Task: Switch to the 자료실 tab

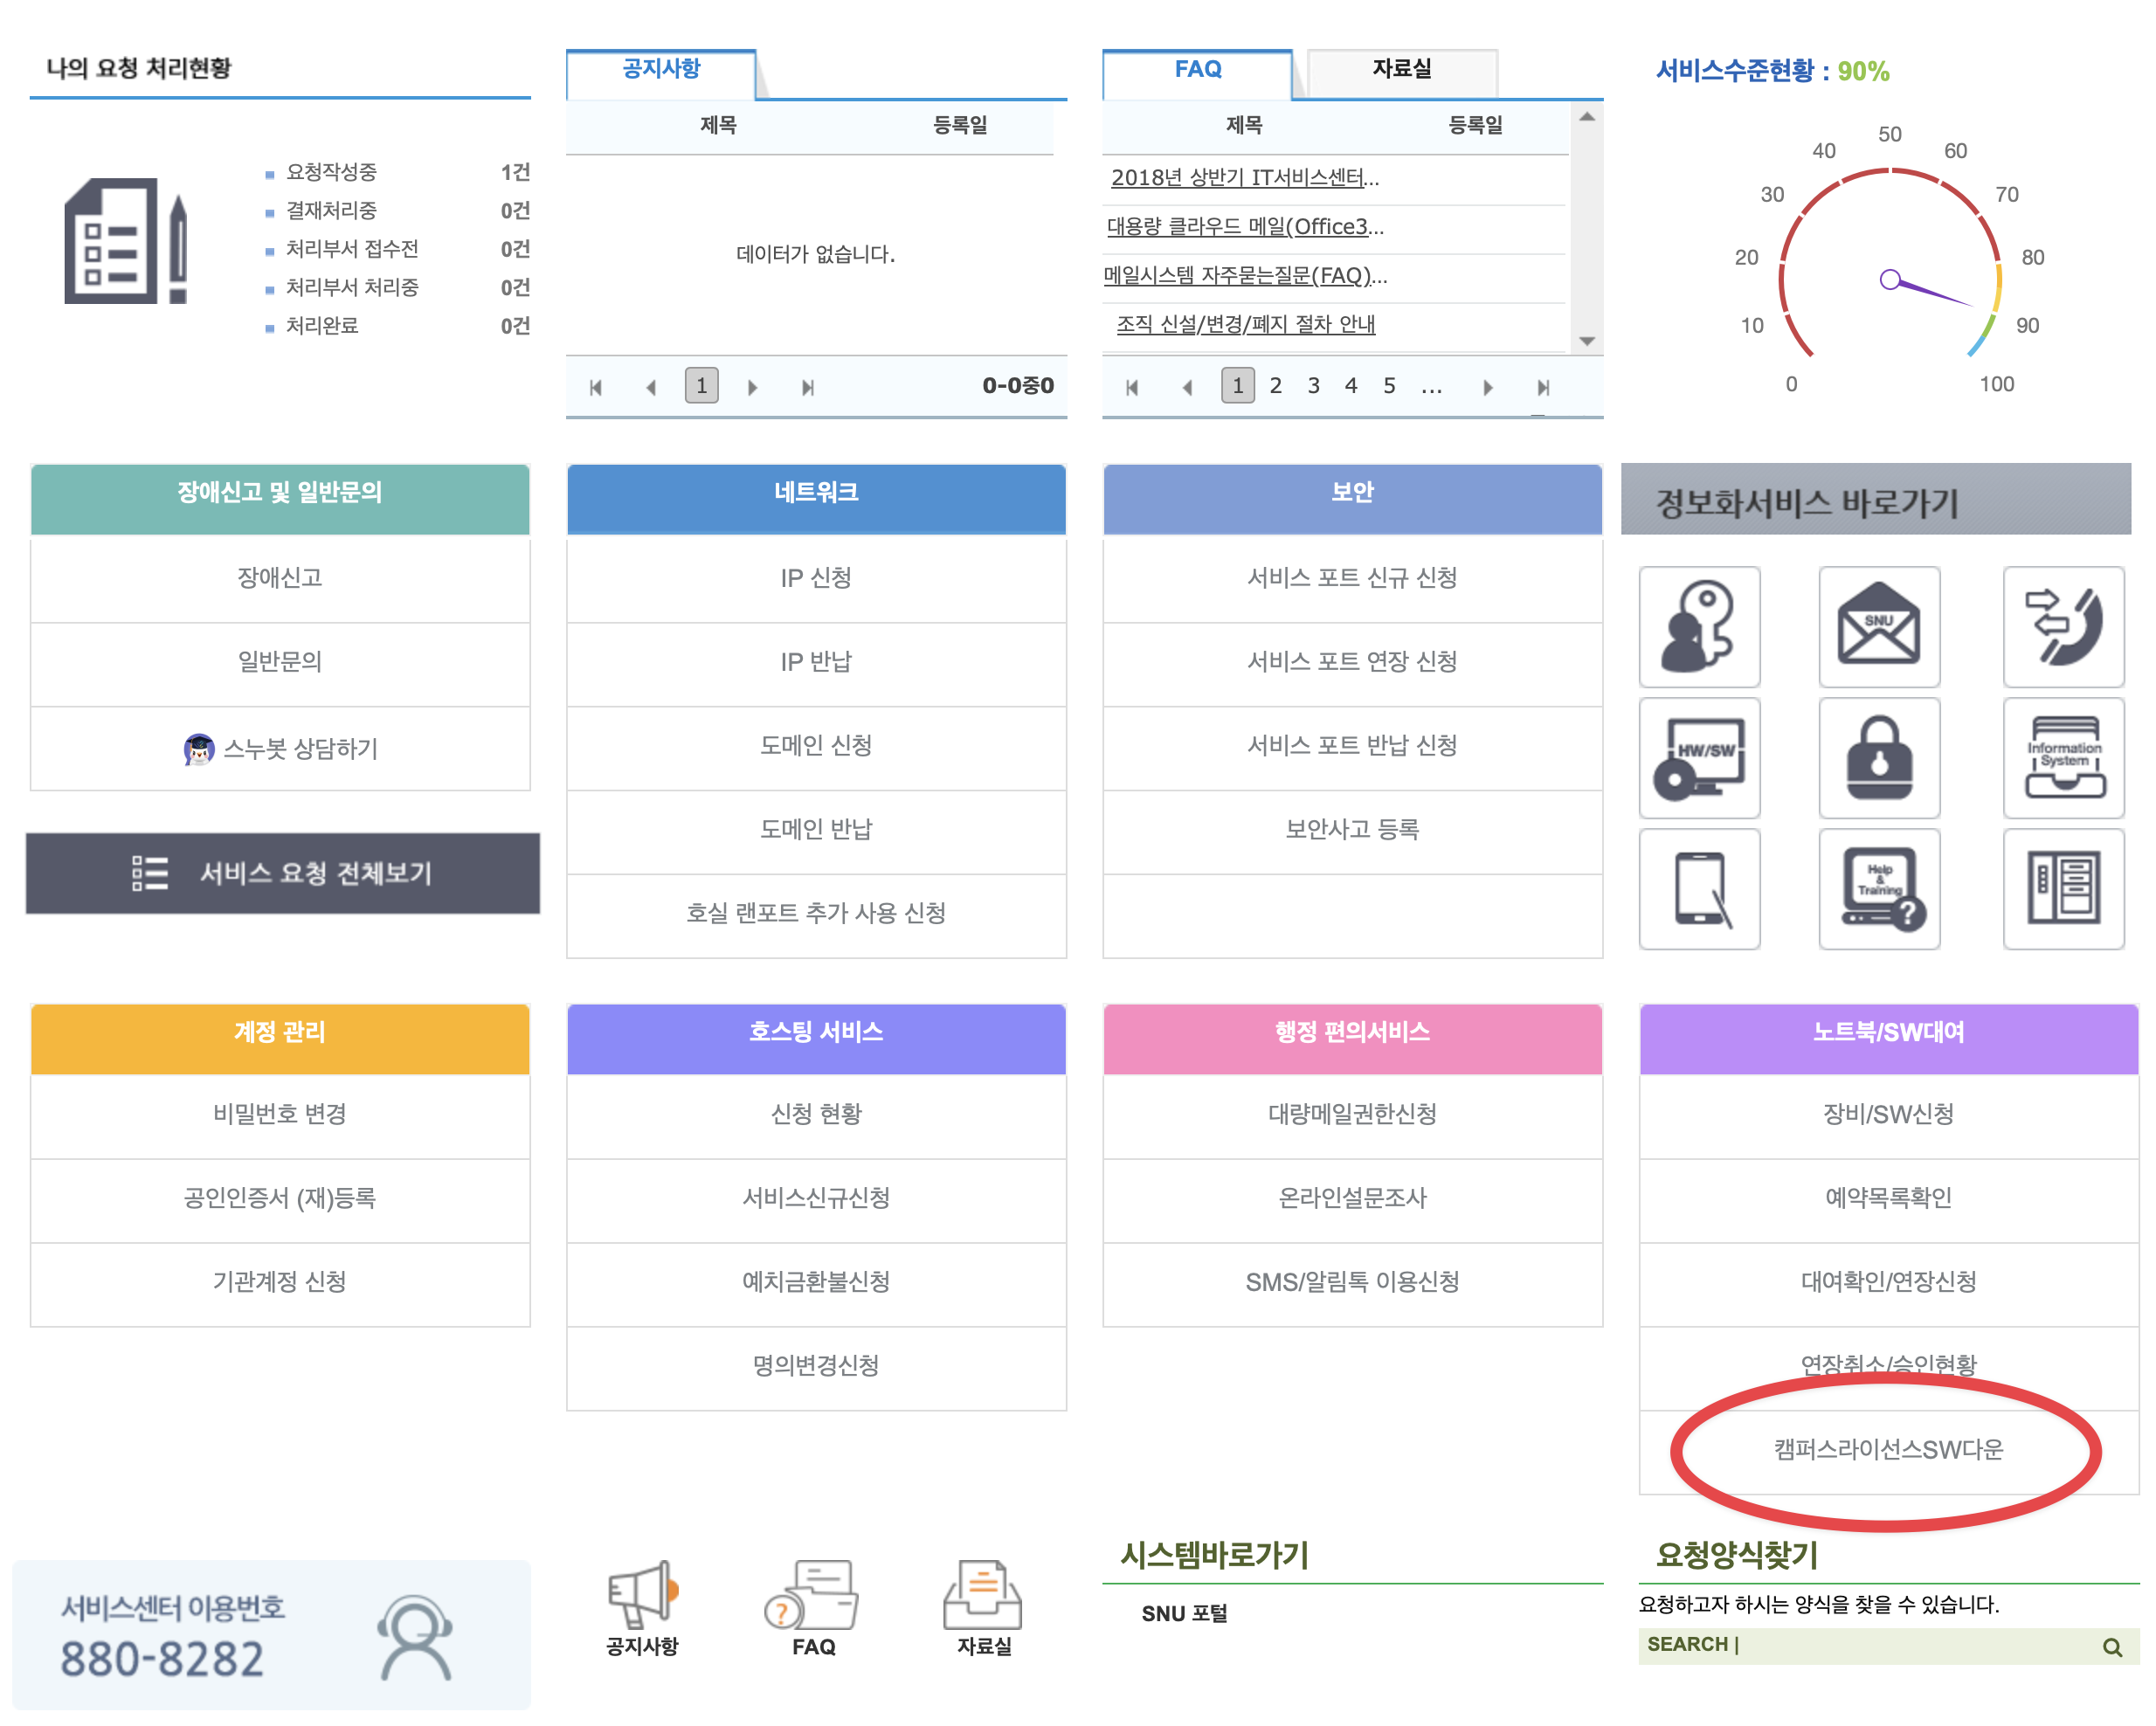Action: 1402,73
